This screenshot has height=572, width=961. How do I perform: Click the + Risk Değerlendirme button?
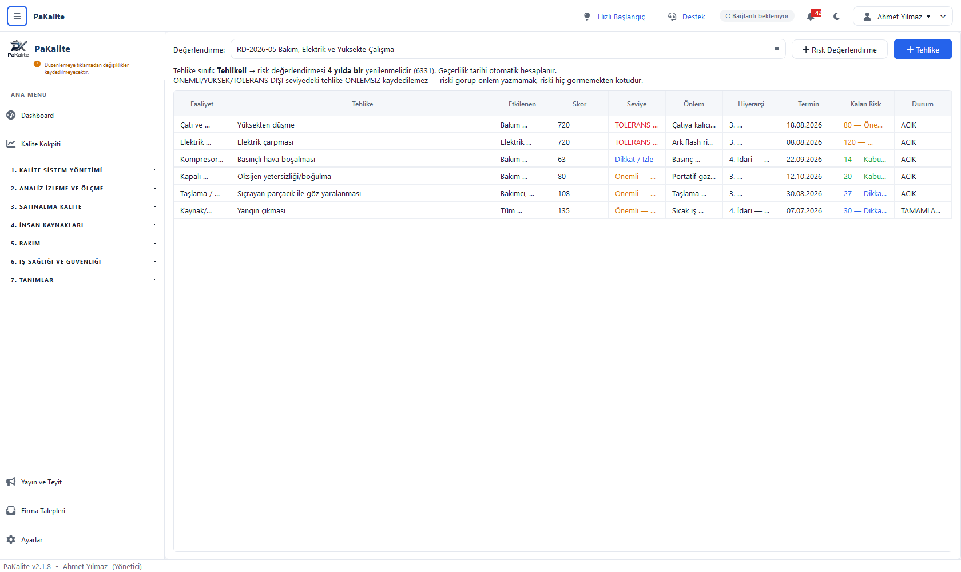click(x=839, y=50)
